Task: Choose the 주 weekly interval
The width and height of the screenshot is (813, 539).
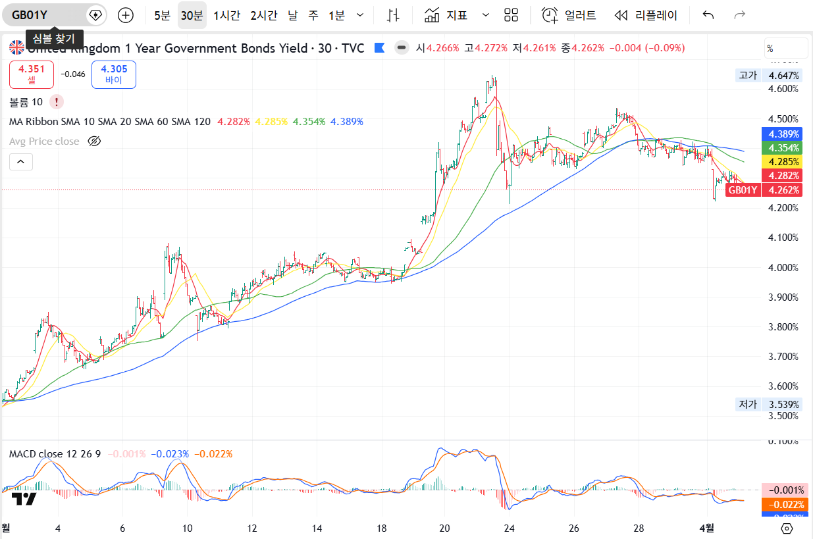Action: coord(314,15)
